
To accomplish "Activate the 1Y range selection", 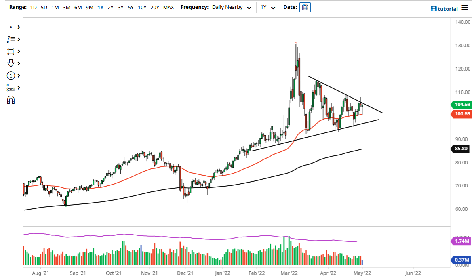I will 100,7.
